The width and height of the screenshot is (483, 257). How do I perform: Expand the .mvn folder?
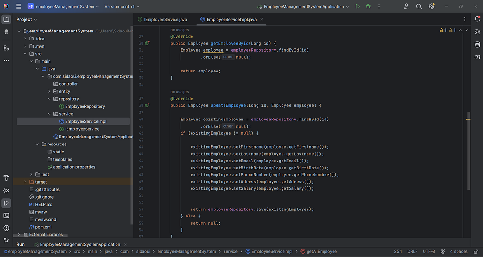pos(25,46)
